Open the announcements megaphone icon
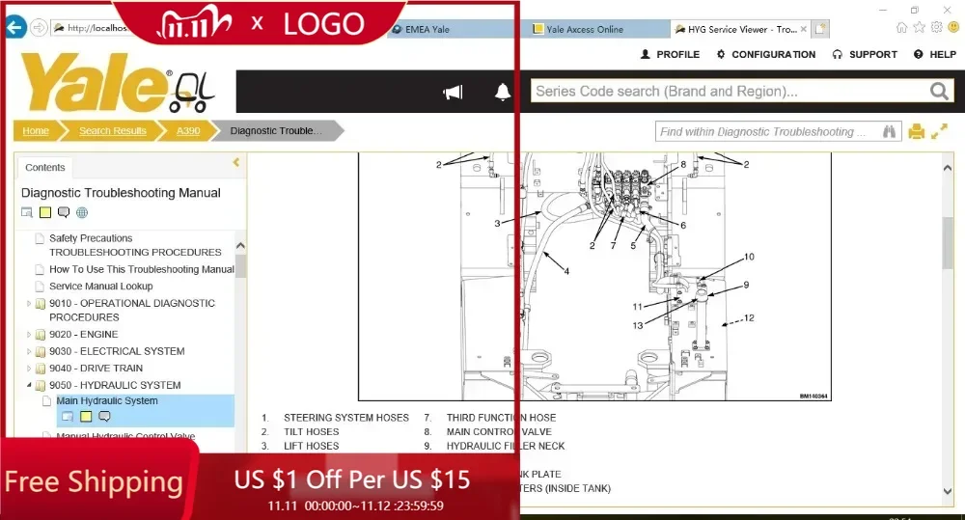Screen dimensions: 965x520 453,93
